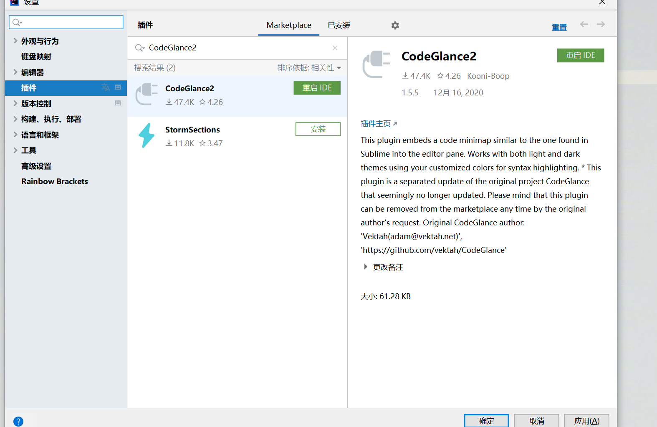Image resolution: width=657 pixels, height=427 pixels.
Task: Open the plugin search options magnifier
Action: 140,48
